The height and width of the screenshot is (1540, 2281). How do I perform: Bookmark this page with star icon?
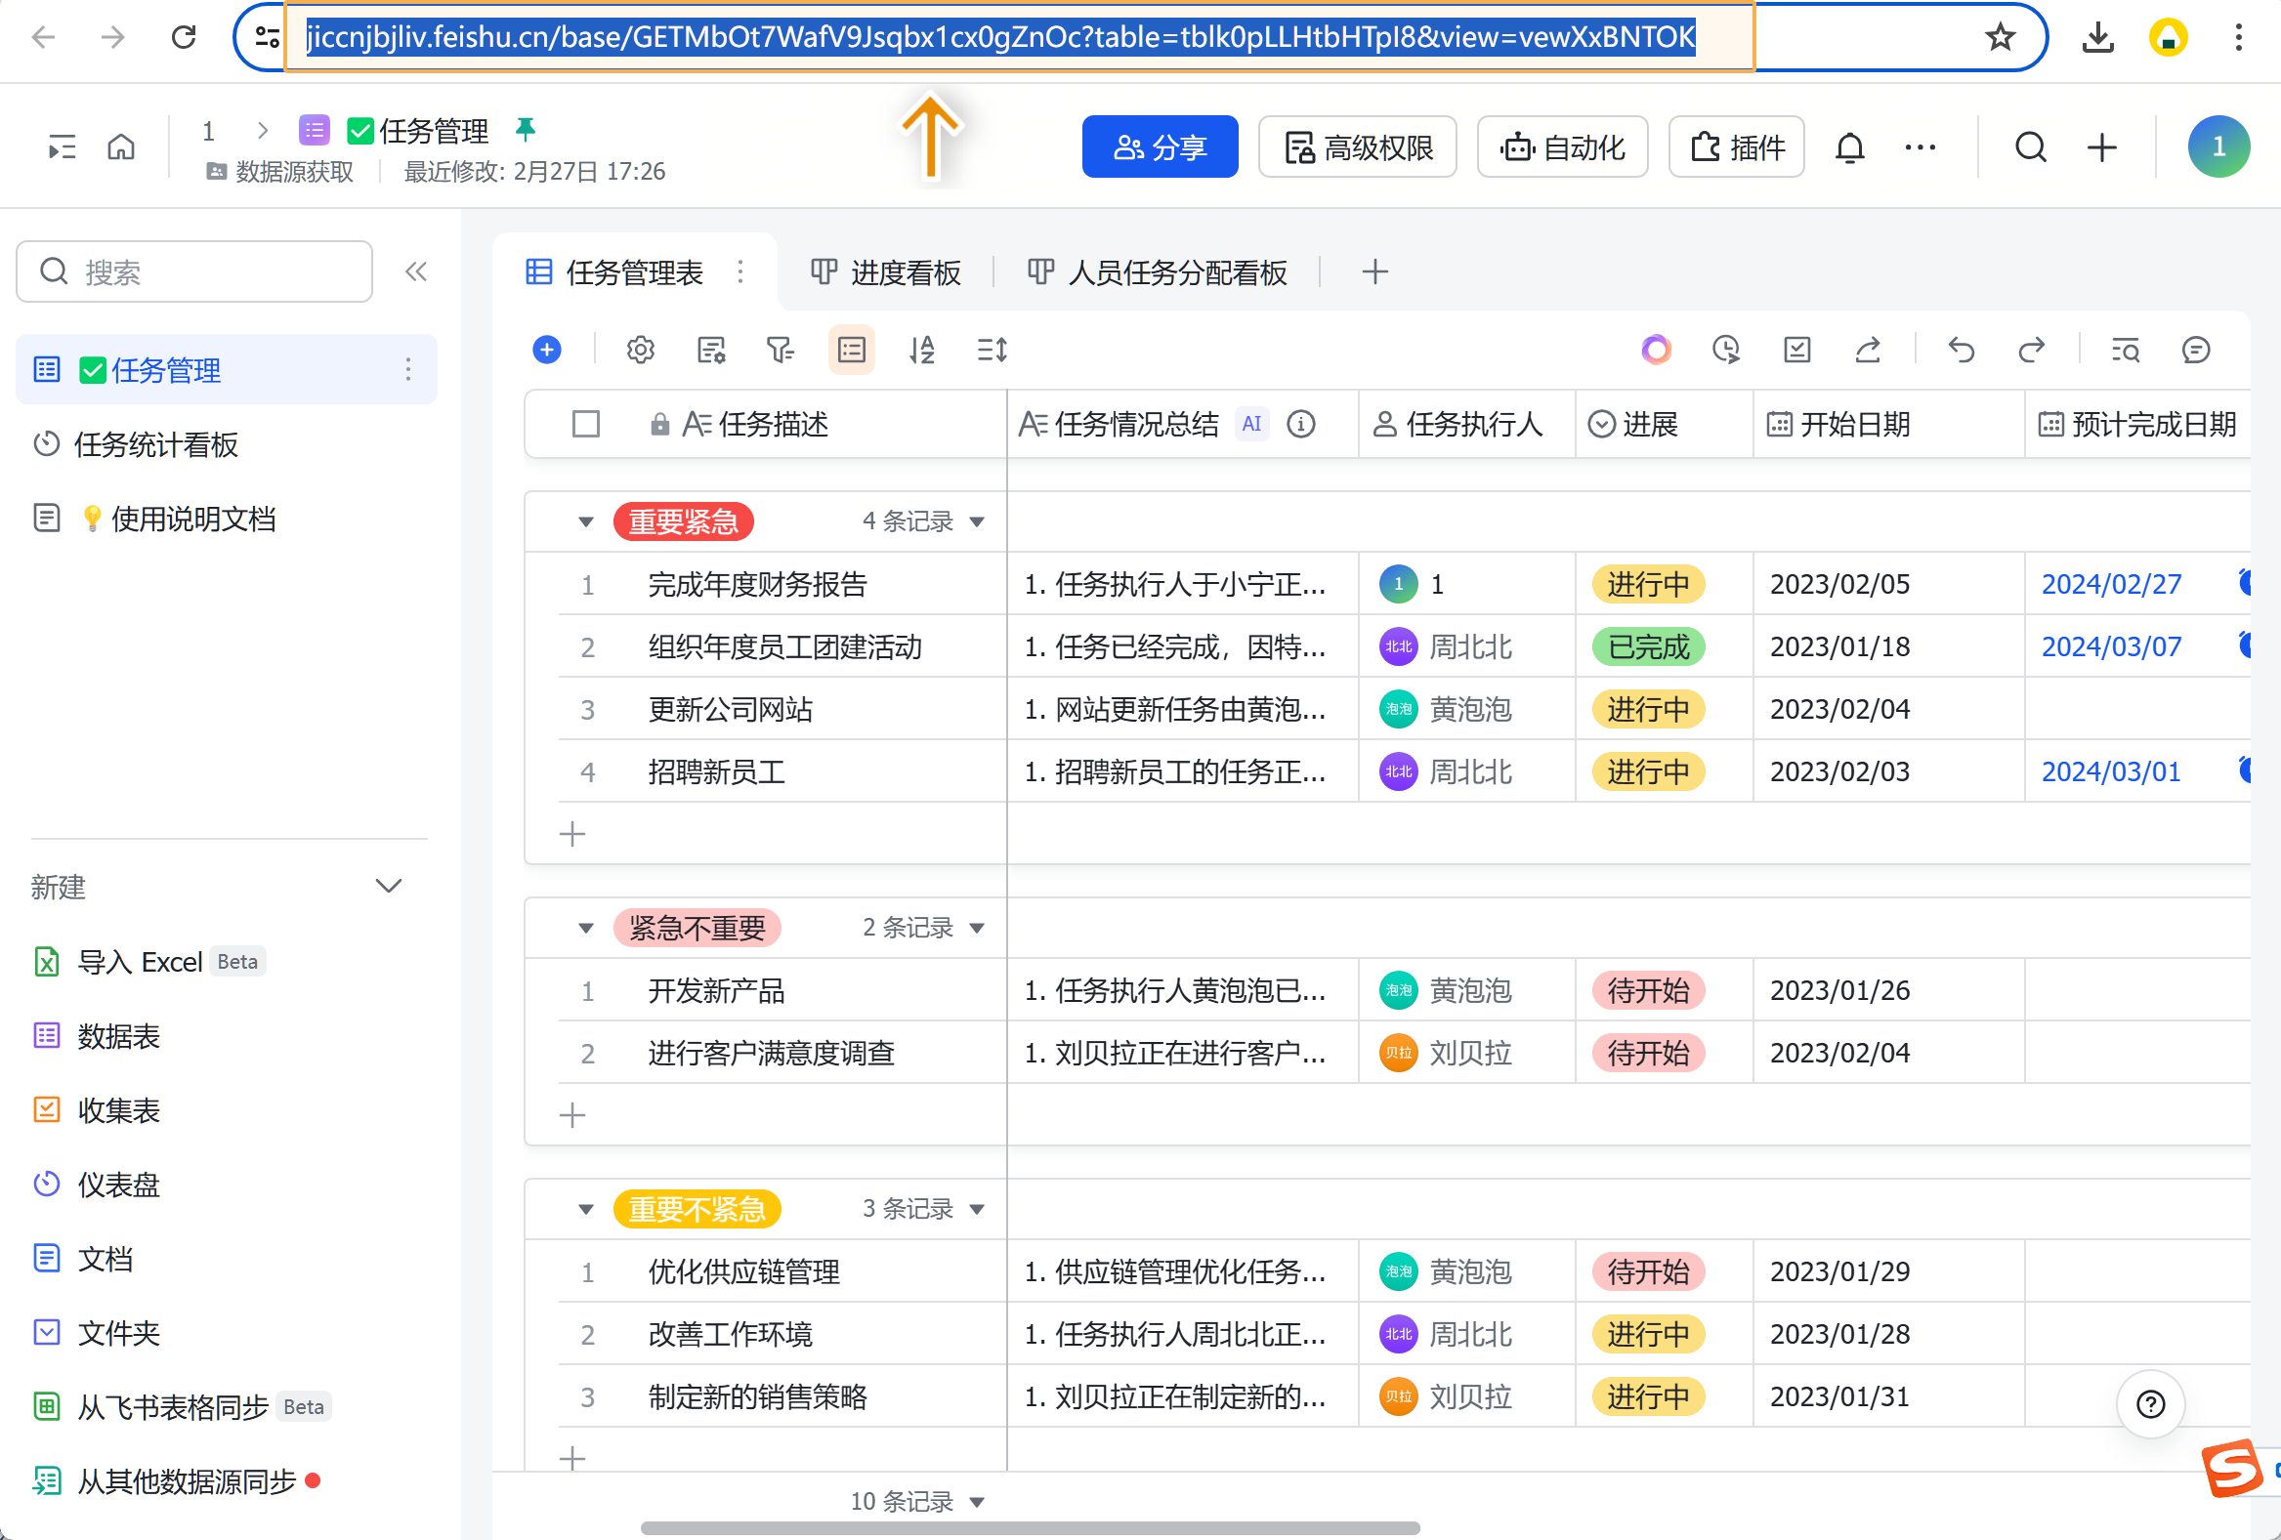2000,37
